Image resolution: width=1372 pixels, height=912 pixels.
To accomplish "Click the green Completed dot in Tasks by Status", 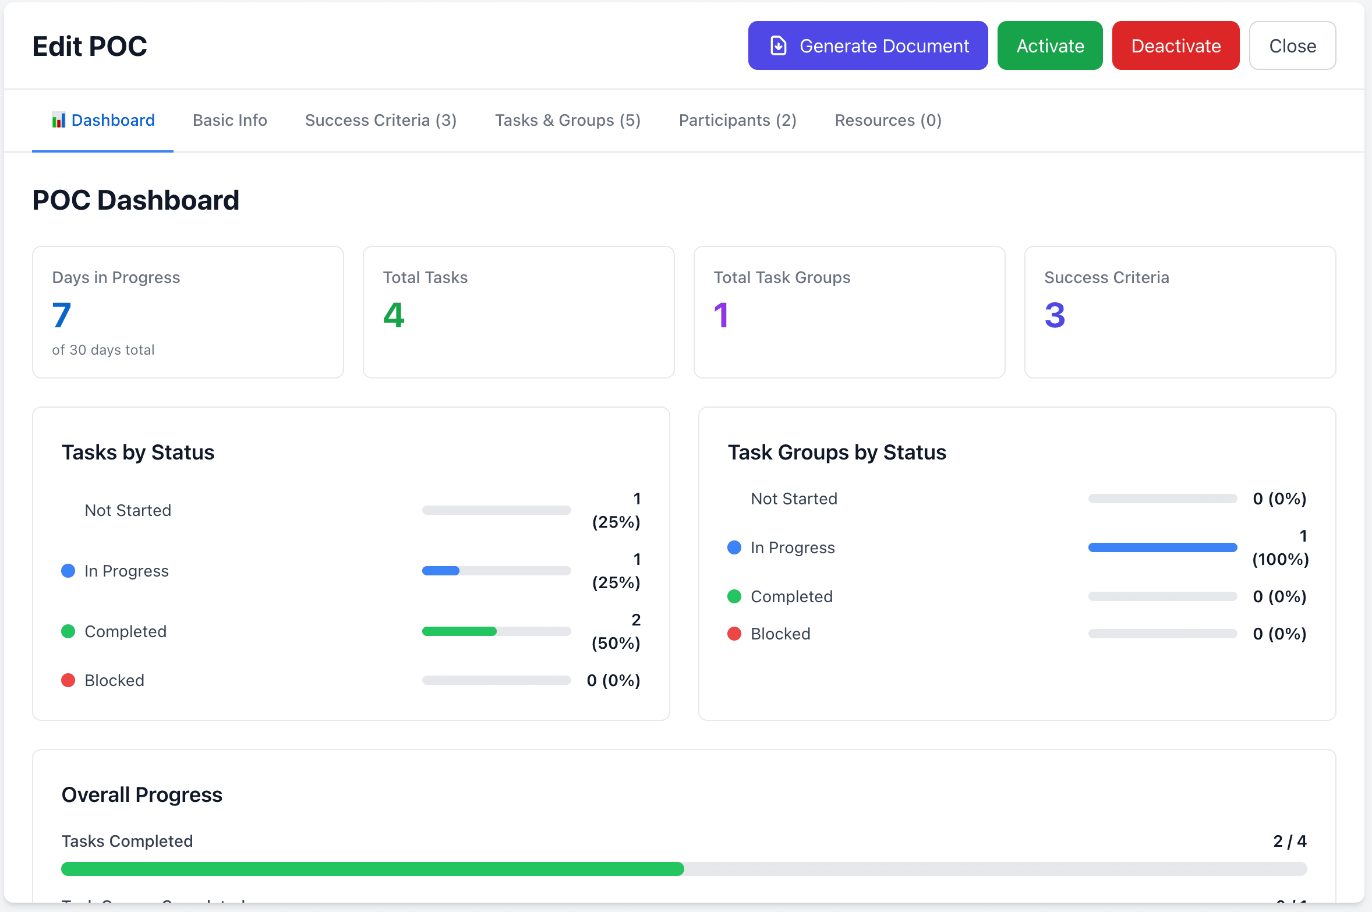I will click(68, 631).
